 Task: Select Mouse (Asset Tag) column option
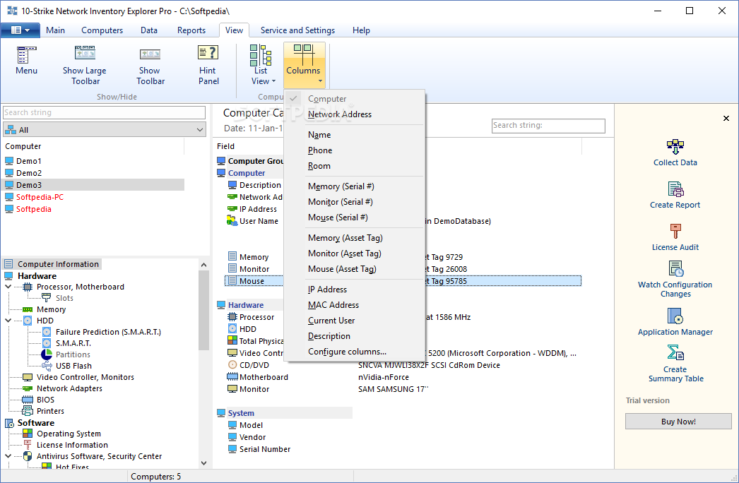(355, 269)
